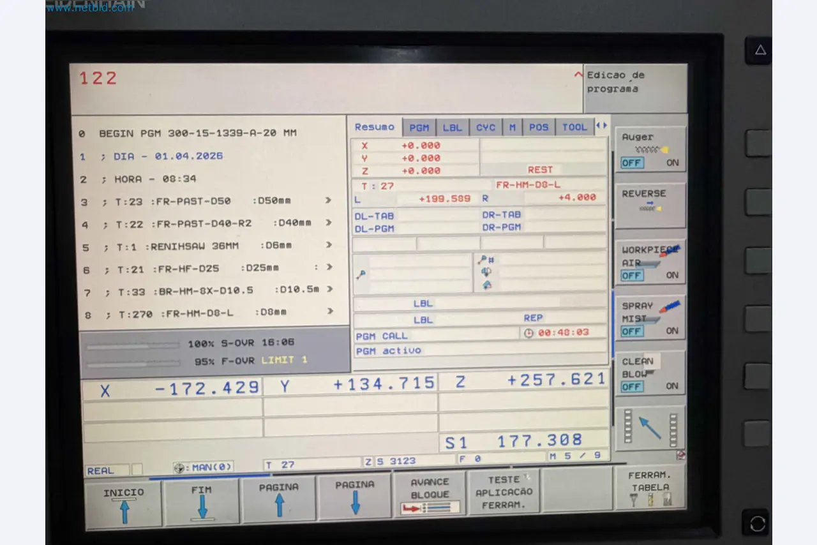Click the REAL position display label
The height and width of the screenshot is (545, 817).
[101, 471]
